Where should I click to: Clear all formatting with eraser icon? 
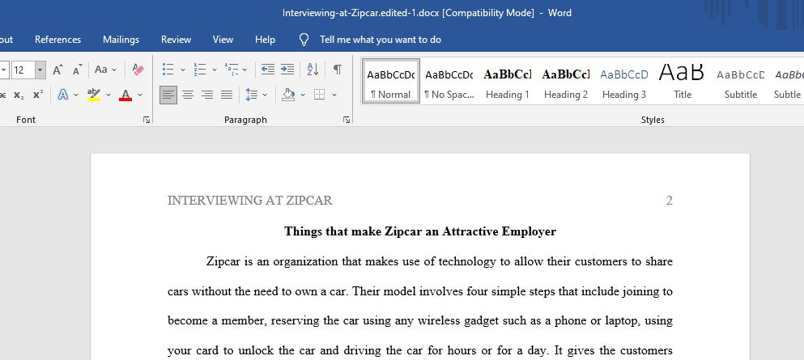pyautogui.click(x=138, y=70)
